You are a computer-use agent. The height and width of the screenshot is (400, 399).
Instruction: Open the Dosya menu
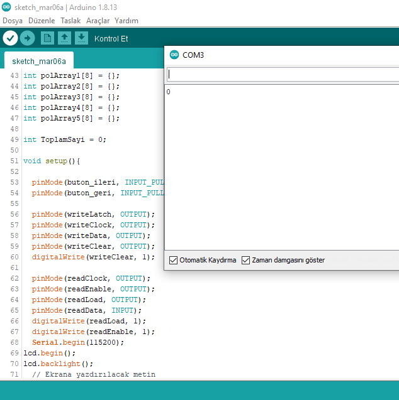click(x=13, y=21)
